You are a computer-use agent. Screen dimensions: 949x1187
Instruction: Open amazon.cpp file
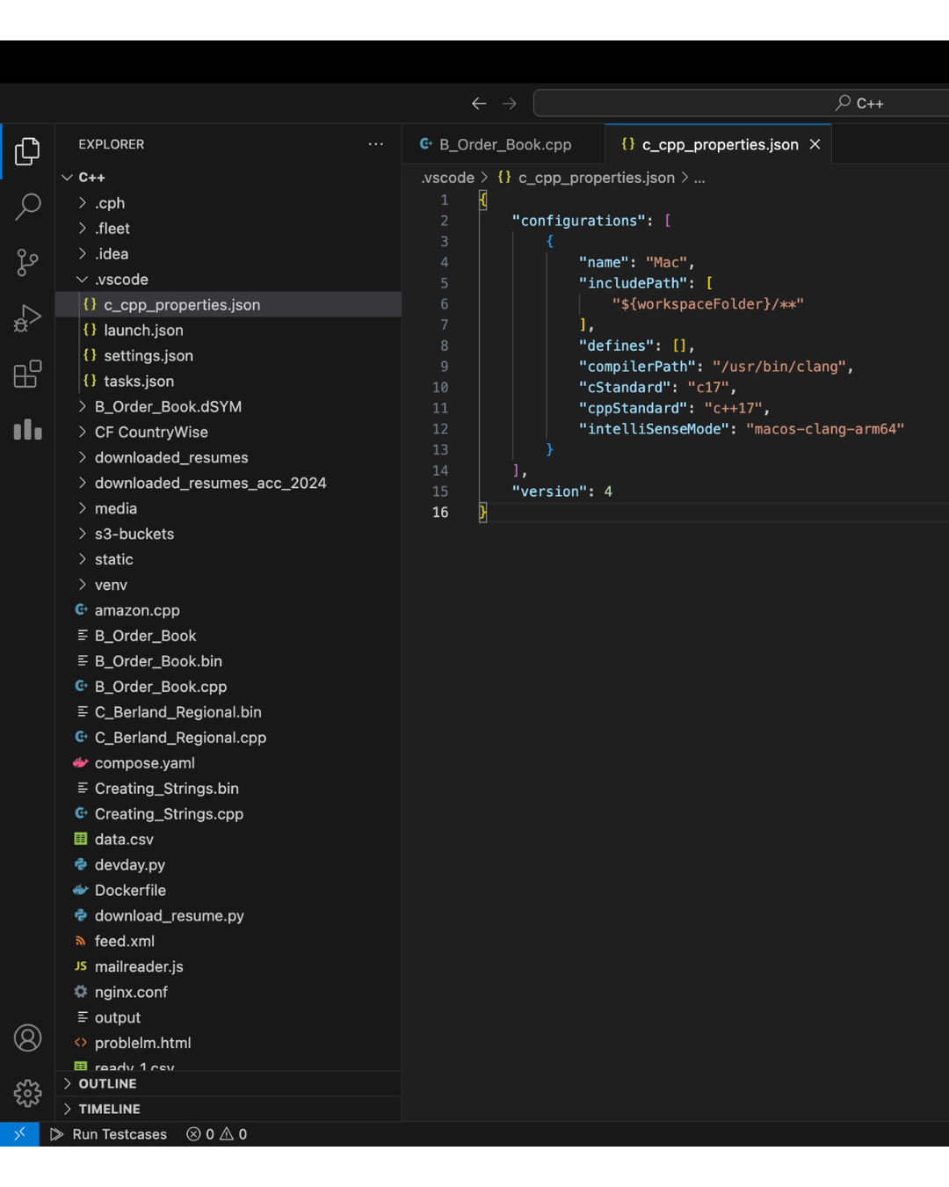tap(228, 611)
